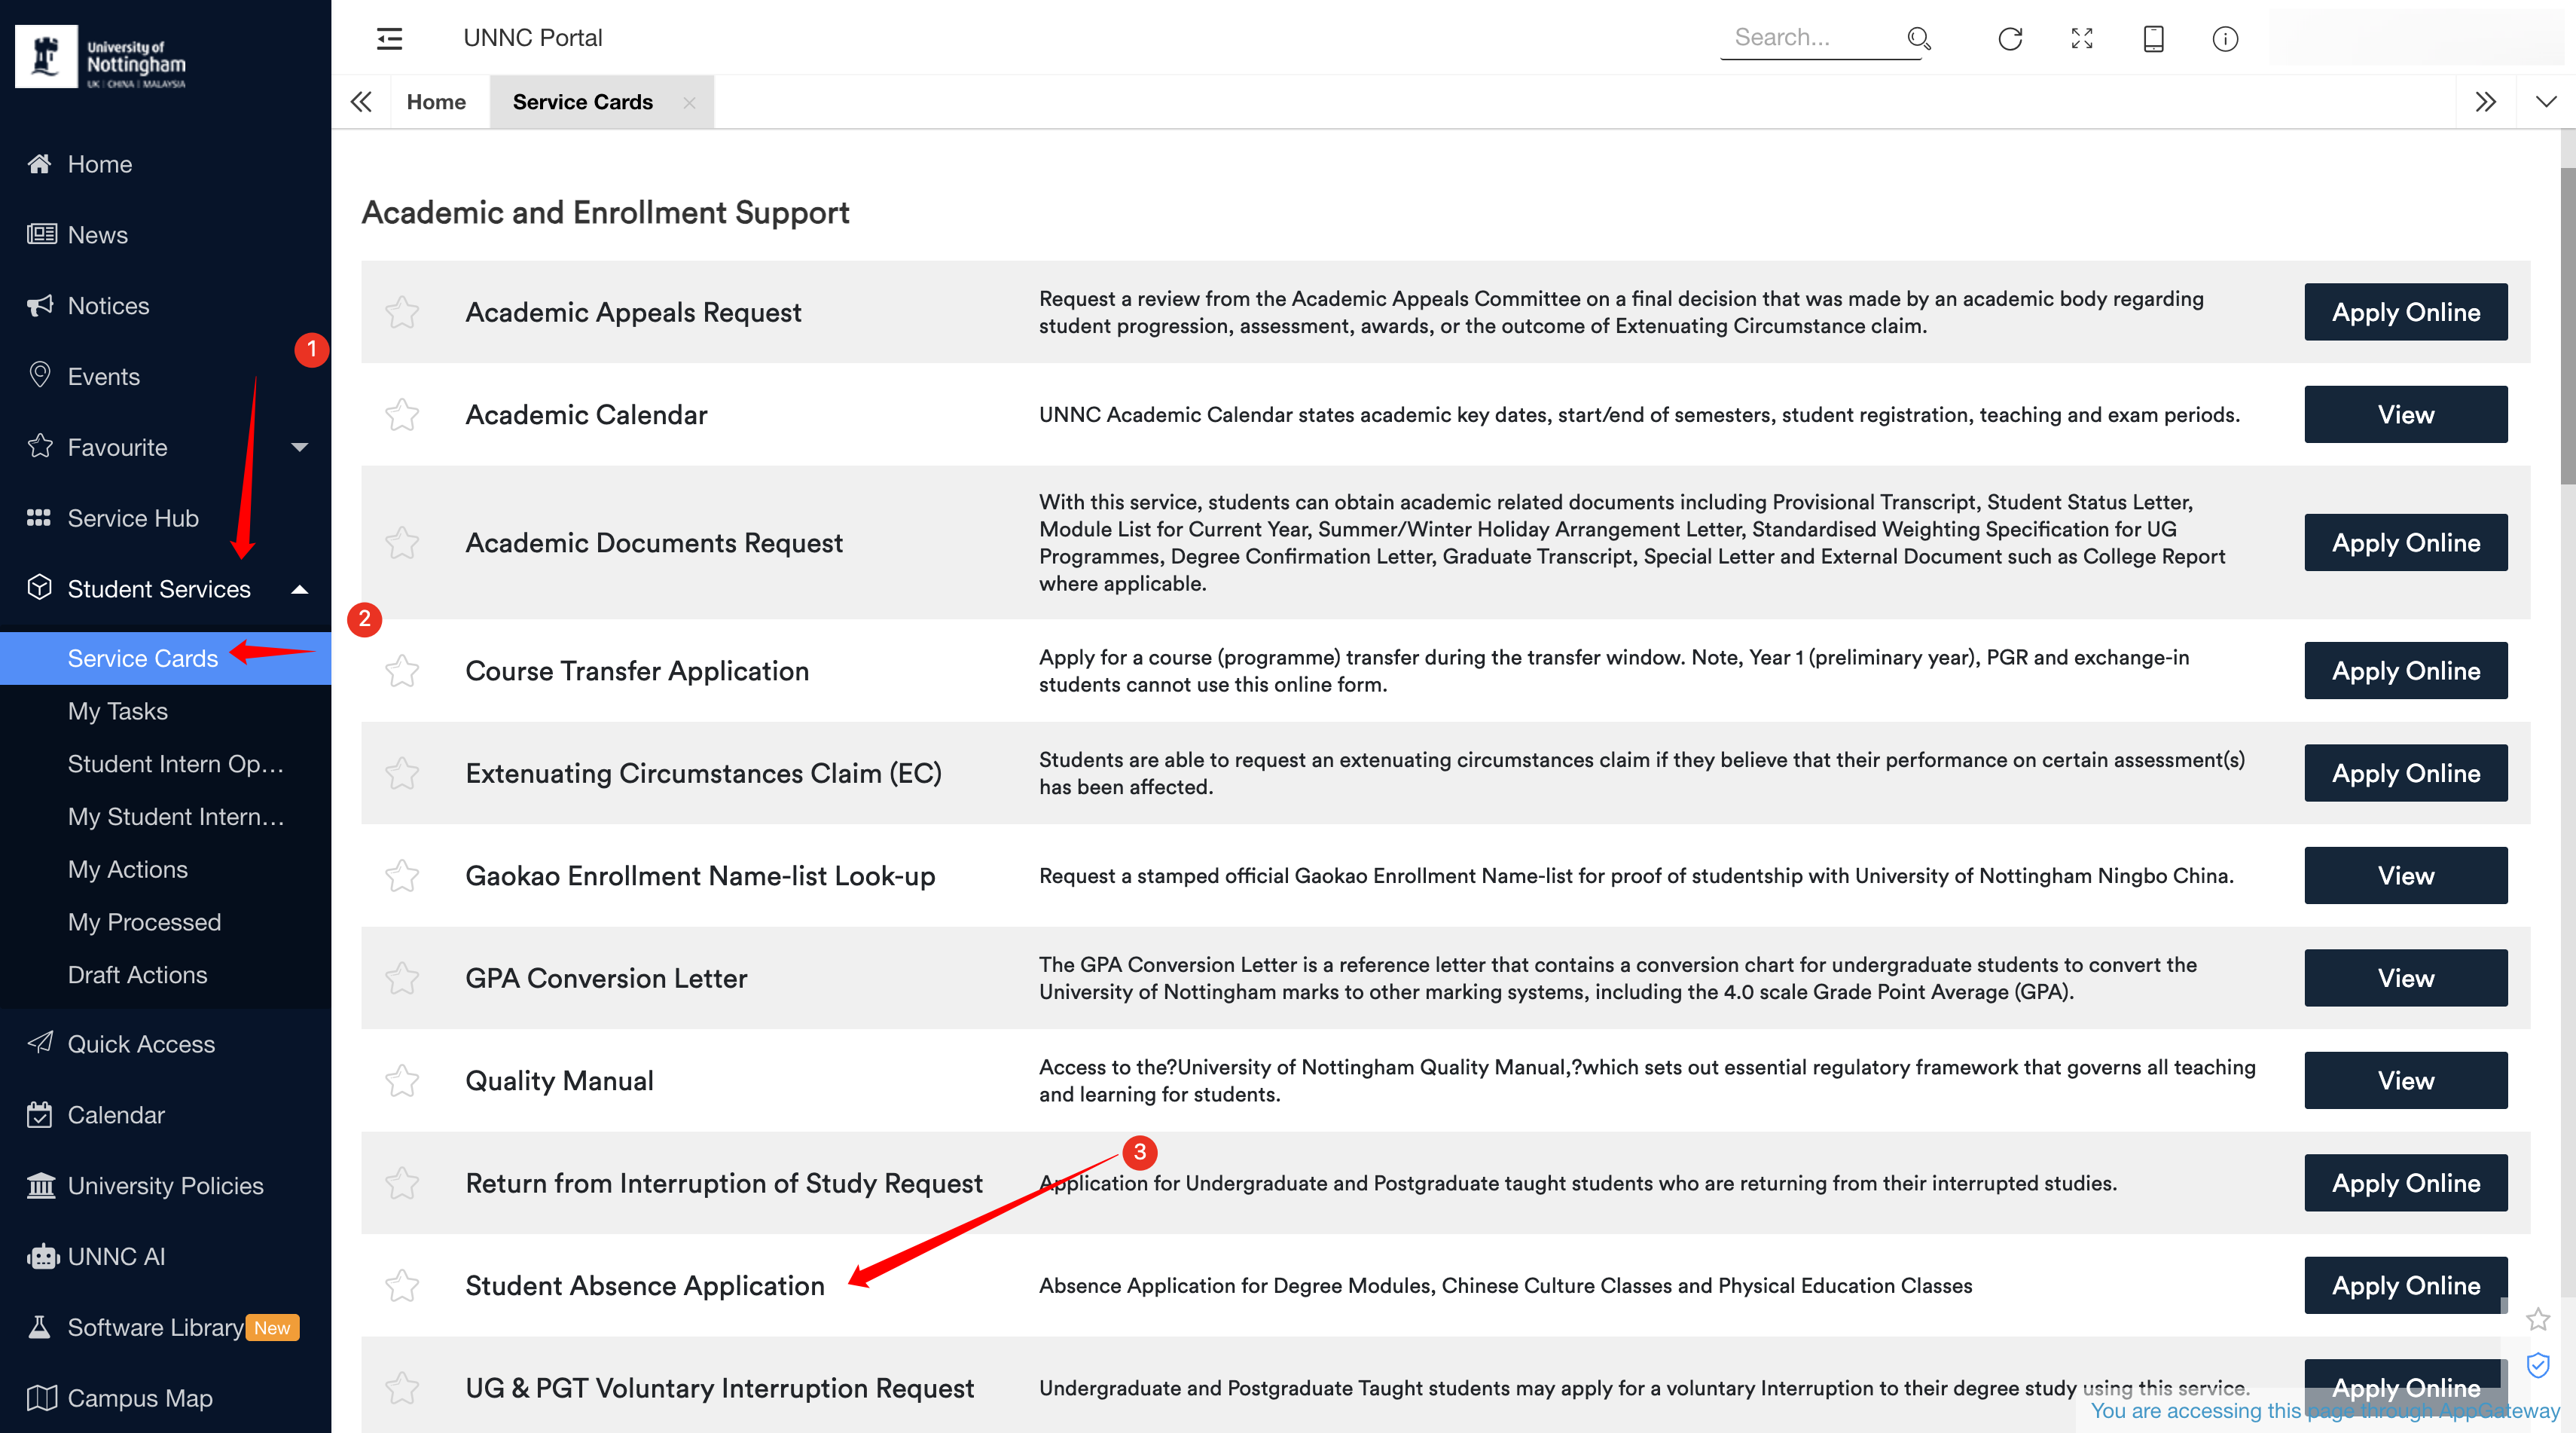Select the Service Cards tab
This screenshot has height=1433, width=2576.
tap(583, 102)
